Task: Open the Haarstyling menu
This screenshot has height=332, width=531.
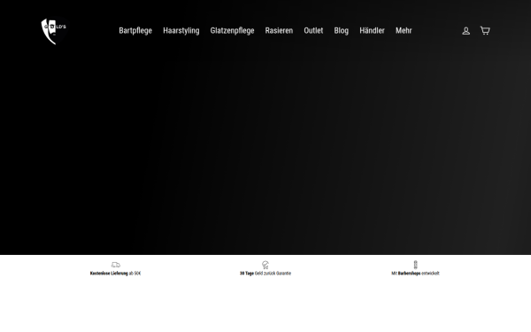Action: pyautogui.click(x=181, y=31)
